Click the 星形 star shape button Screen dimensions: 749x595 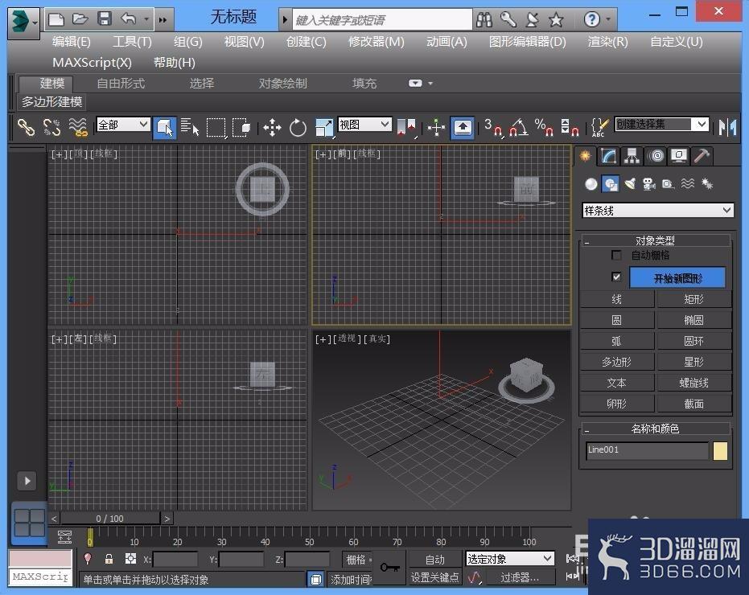(693, 362)
